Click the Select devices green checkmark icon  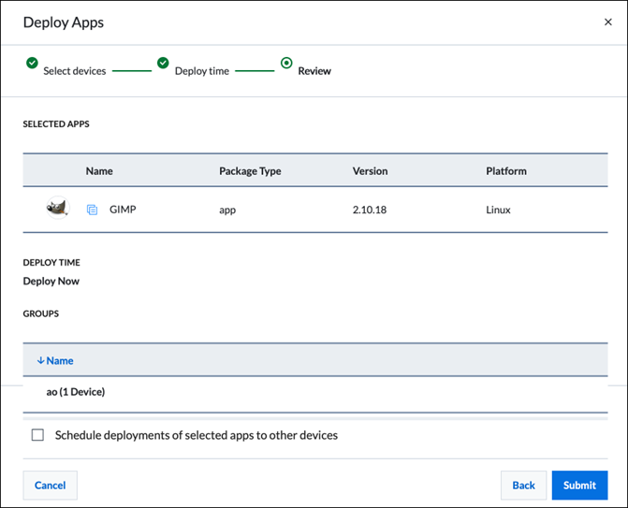click(x=32, y=63)
